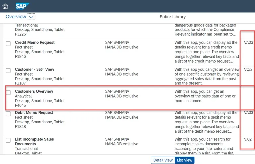Click the Customers Overview description text

[205, 96]
